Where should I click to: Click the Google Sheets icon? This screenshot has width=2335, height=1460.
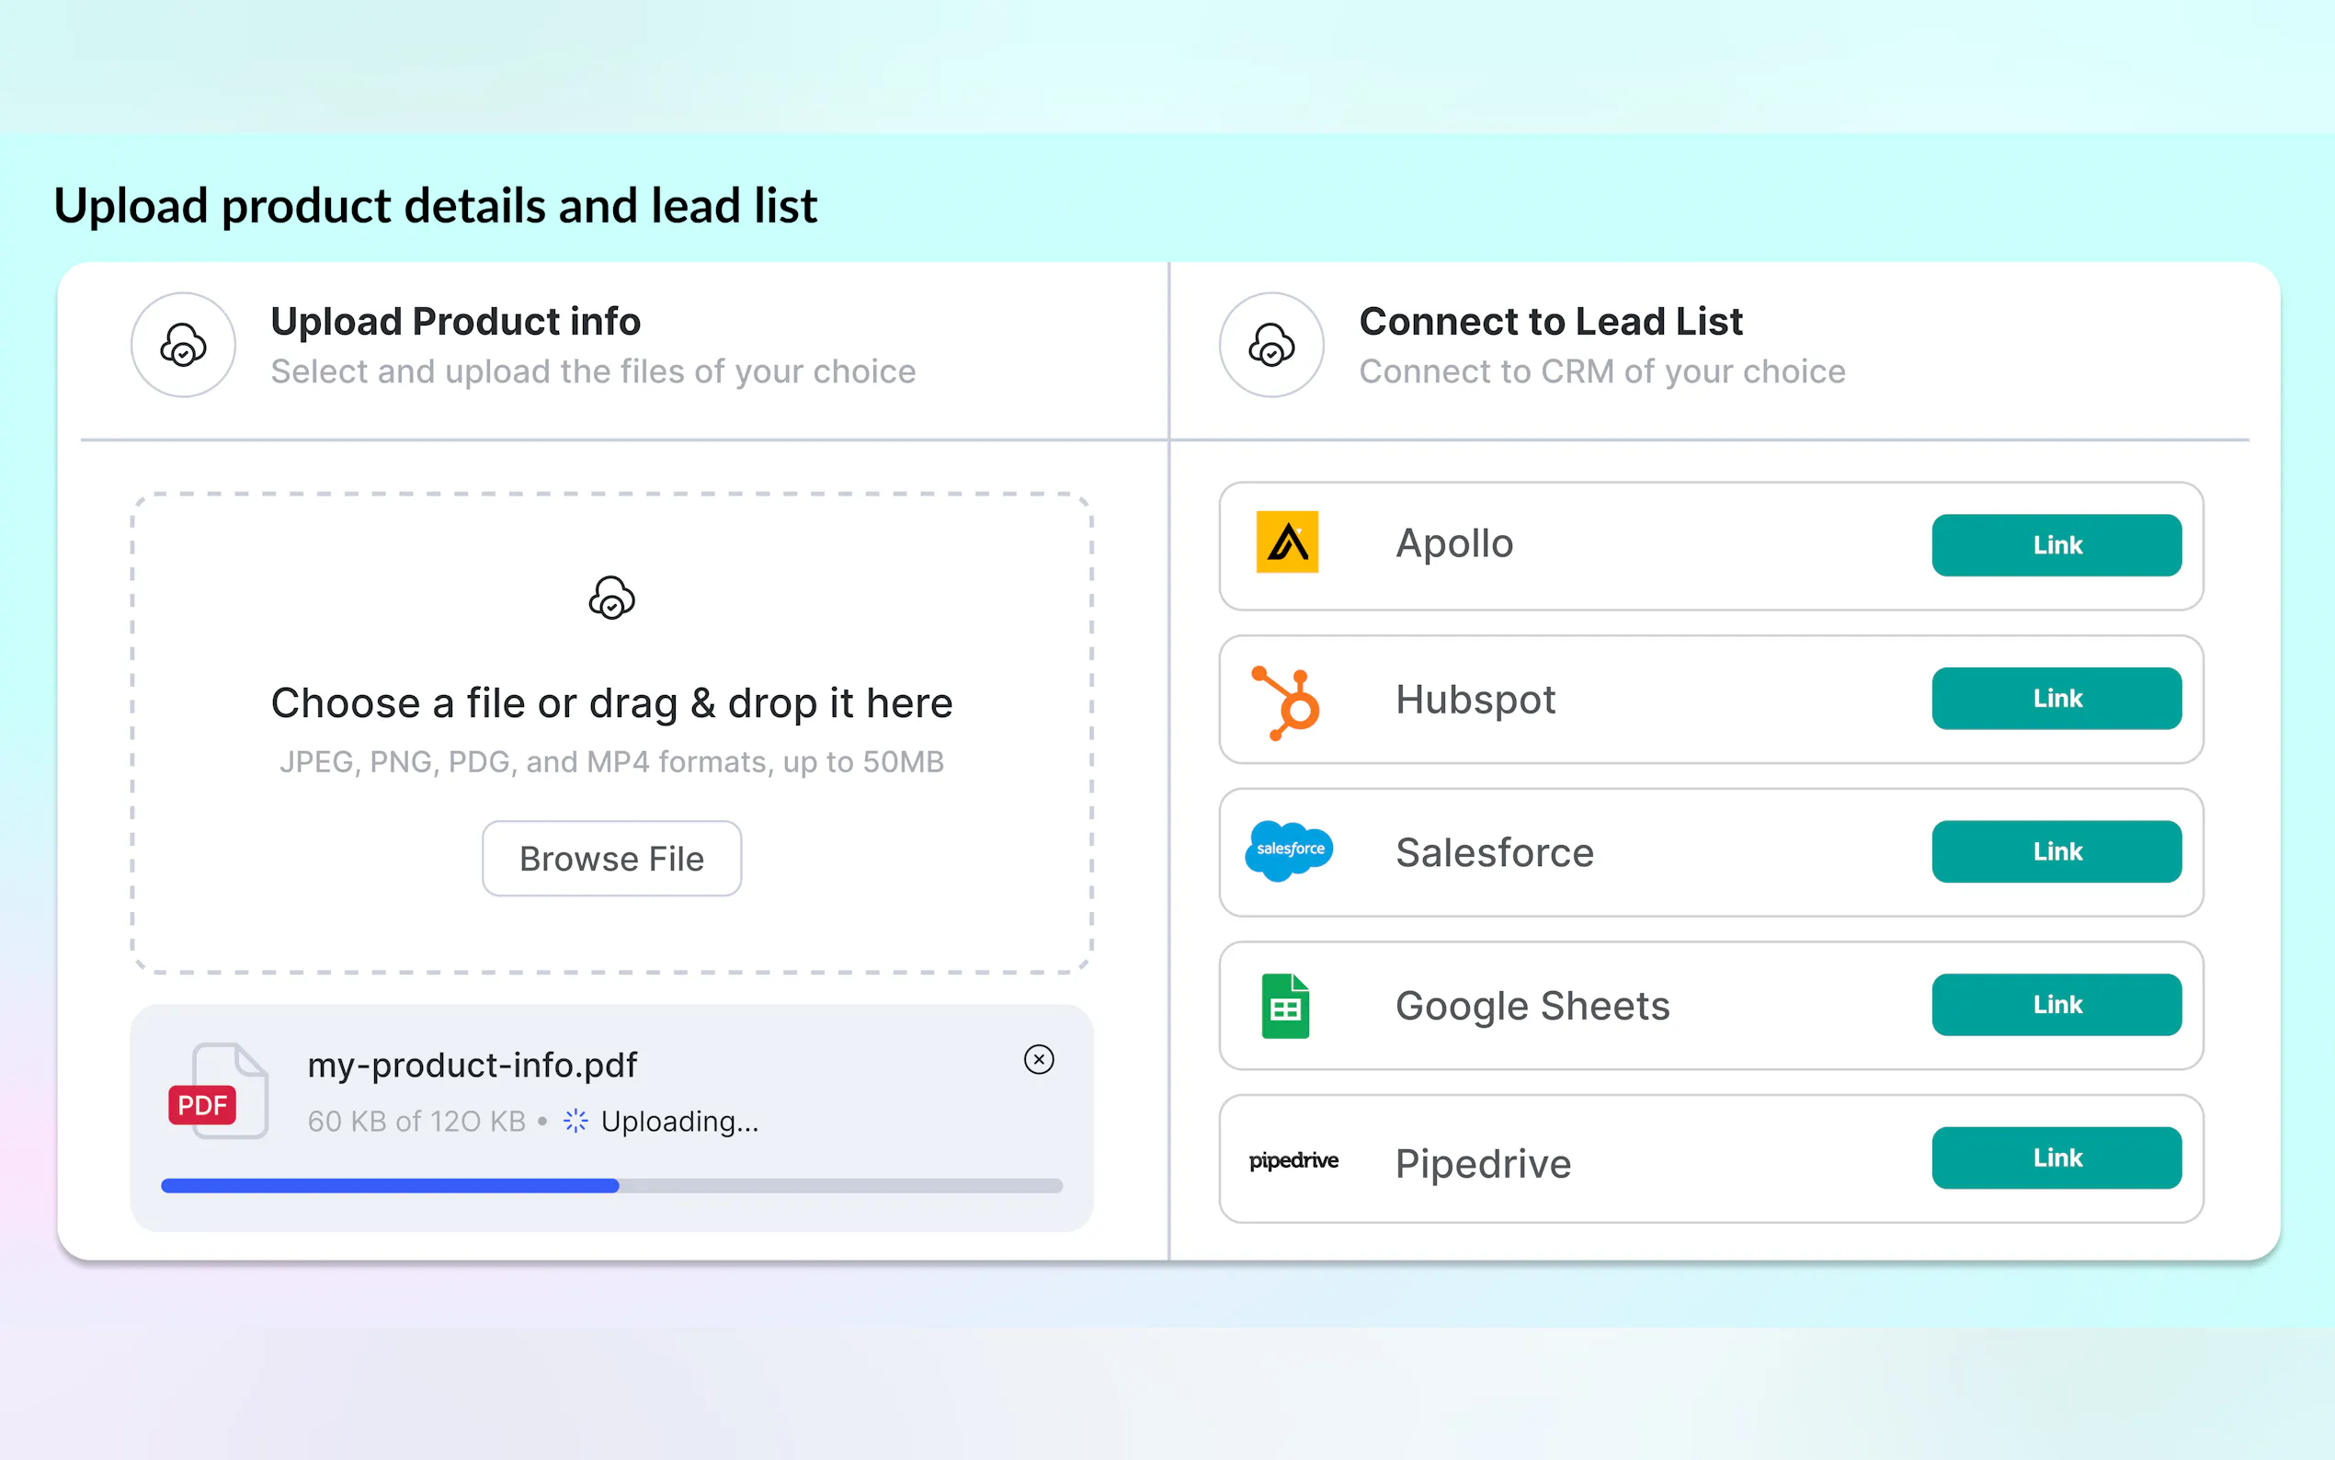tap(1285, 1006)
